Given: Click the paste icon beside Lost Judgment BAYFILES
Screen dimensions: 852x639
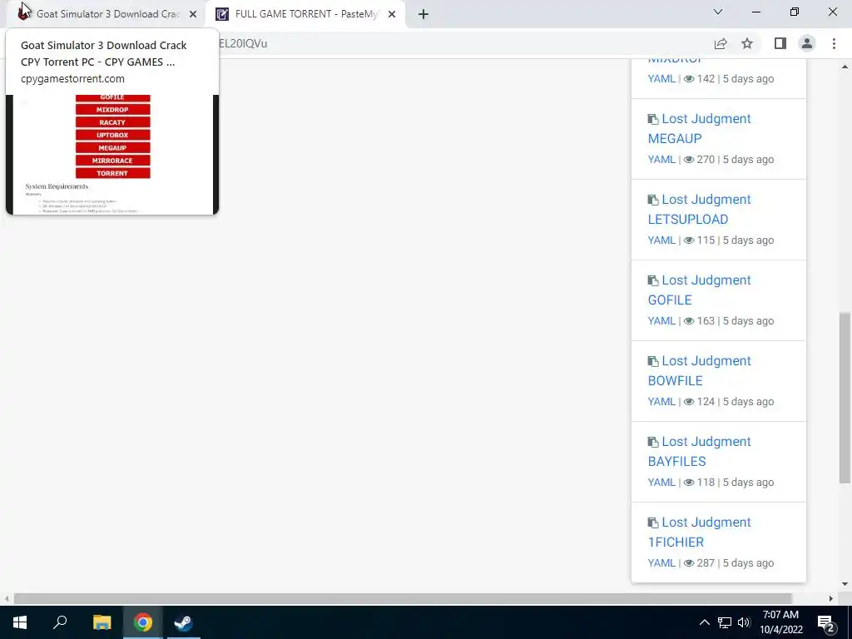Looking at the screenshot, I should coord(653,442).
